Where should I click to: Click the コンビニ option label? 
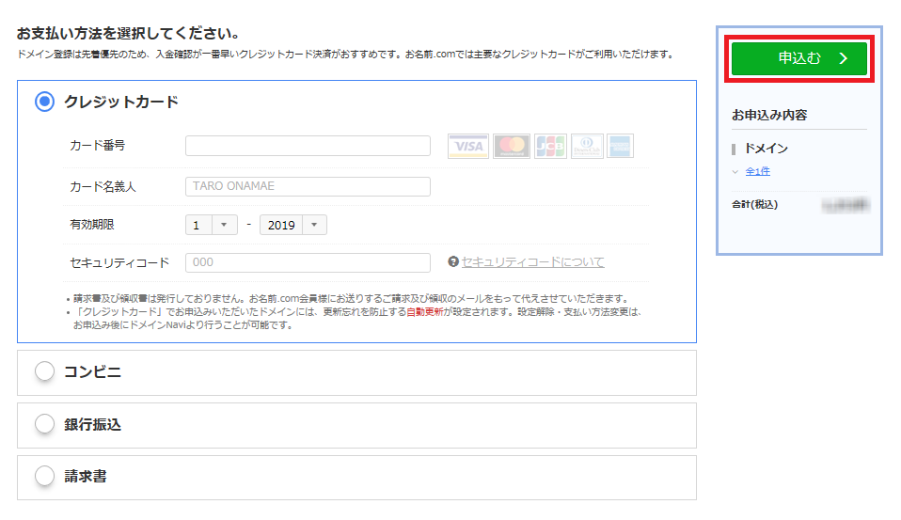point(92,371)
